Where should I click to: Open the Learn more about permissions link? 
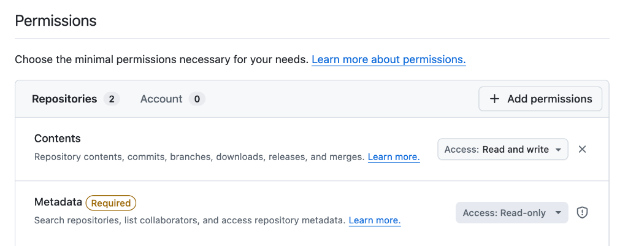(x=388, y=60)
